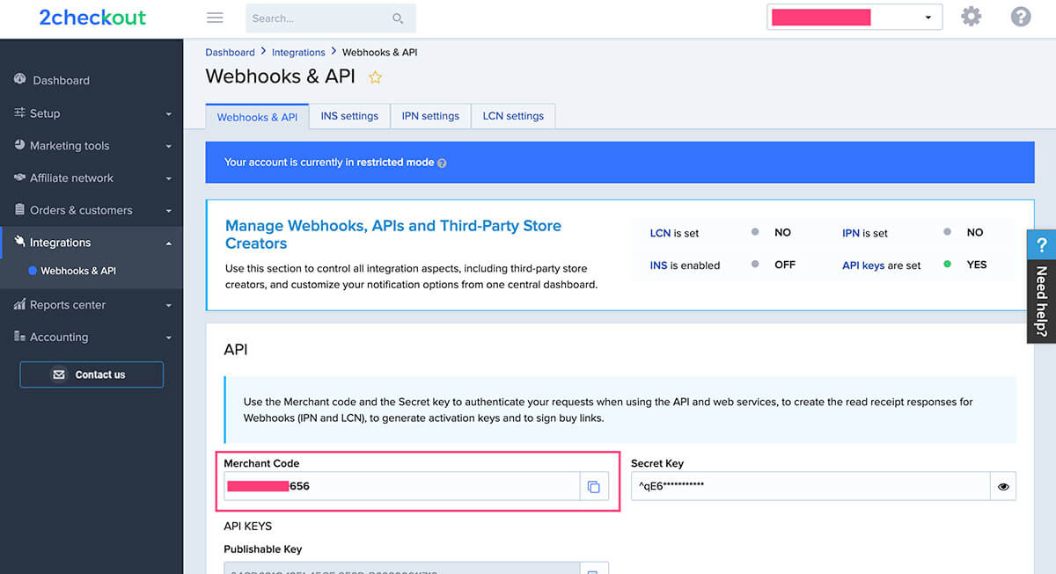Open the settings gear icon

coord(971,16)
